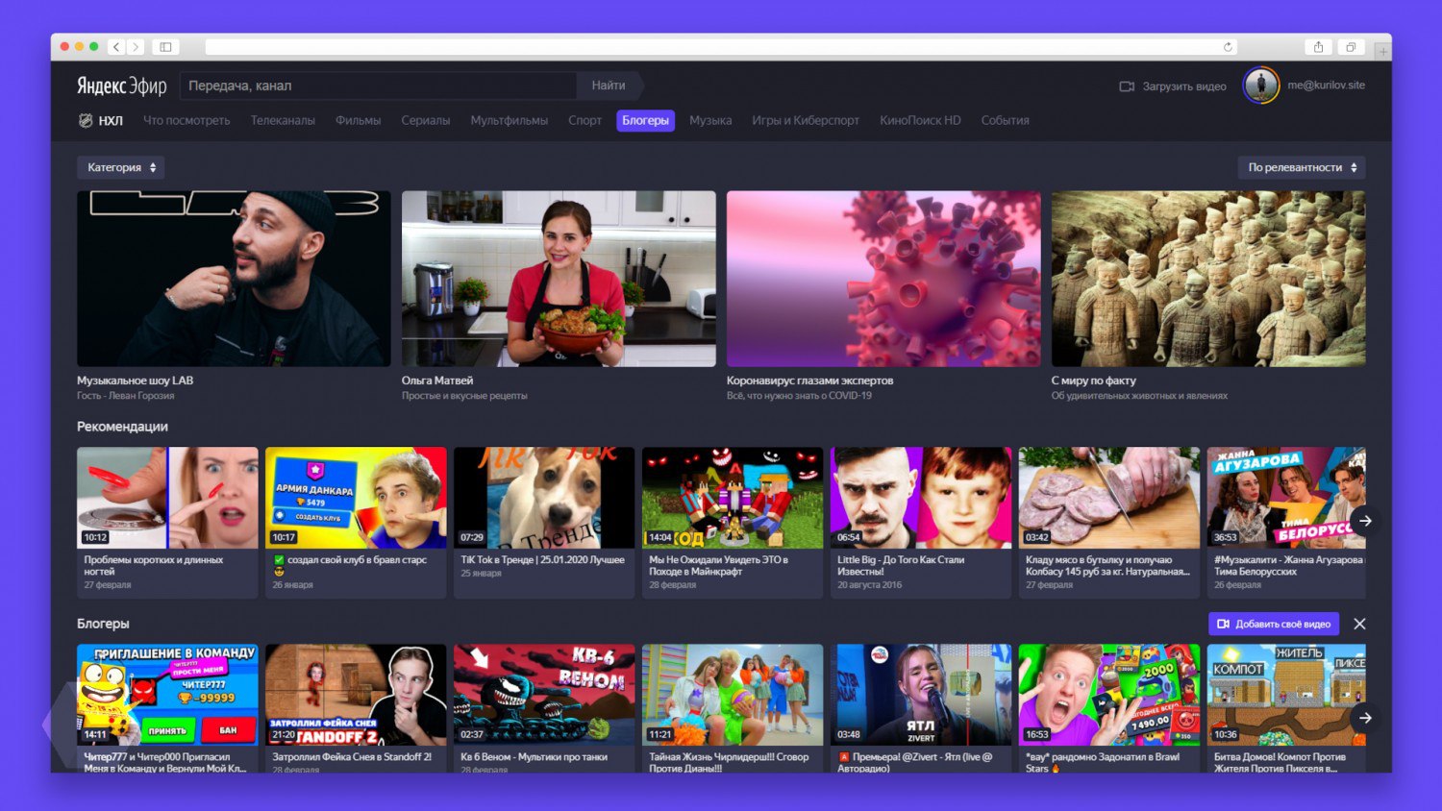Viewport: 1442px width, 811px height.
Task: Open Ольга Матвей featured thumbnail
Action: pyautogui.click(x=559, y=279)
